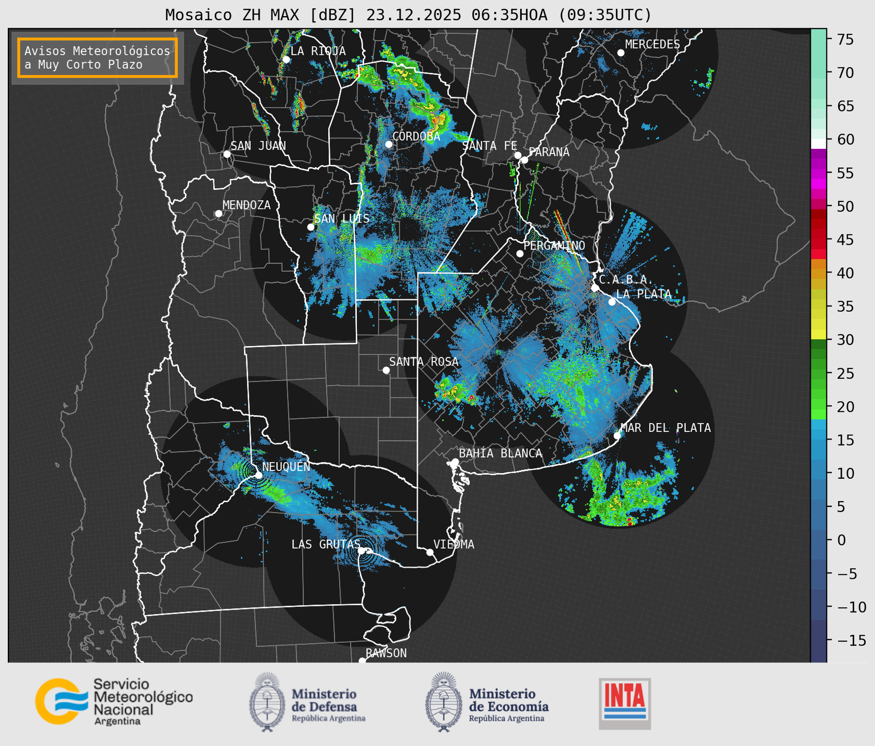Select the Córdoba city marker dot
The width and height of the screenshot is (875, 746).
click(x=388, y=144)
